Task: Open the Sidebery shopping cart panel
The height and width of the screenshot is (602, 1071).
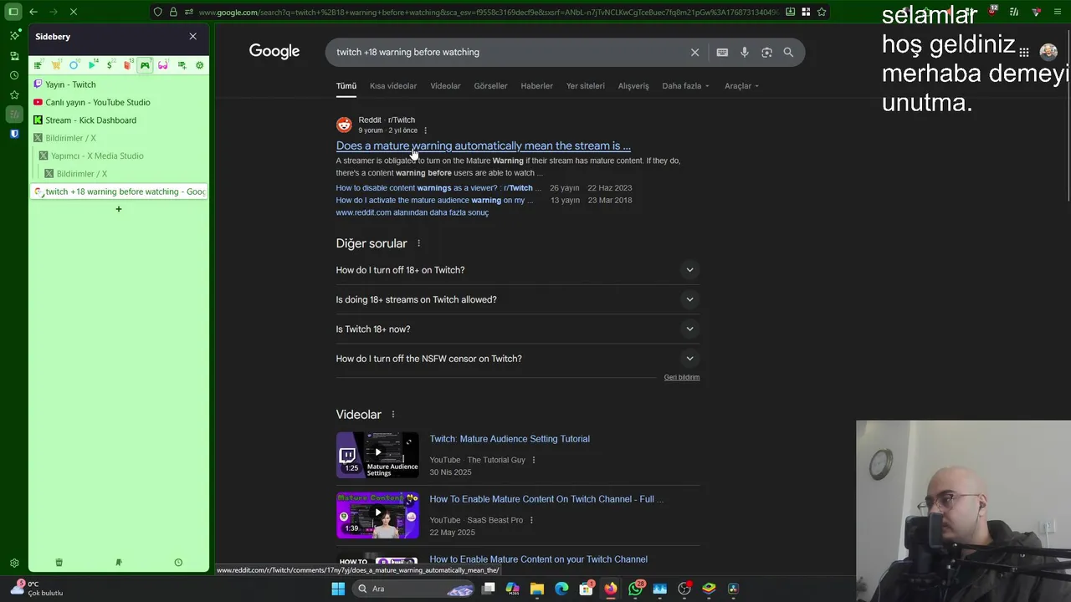Action: 56,65
